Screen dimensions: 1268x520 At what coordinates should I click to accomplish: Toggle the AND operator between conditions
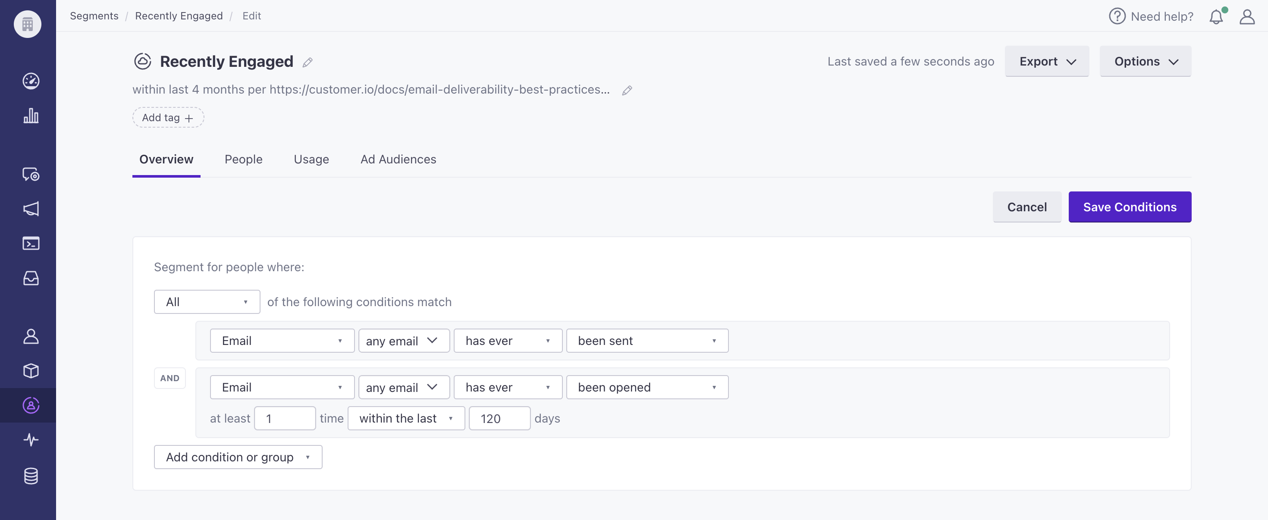(169, 378)
